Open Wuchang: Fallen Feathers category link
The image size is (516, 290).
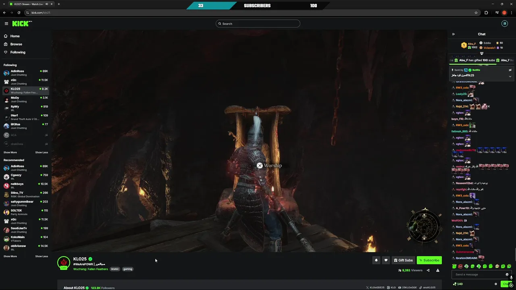91,269
